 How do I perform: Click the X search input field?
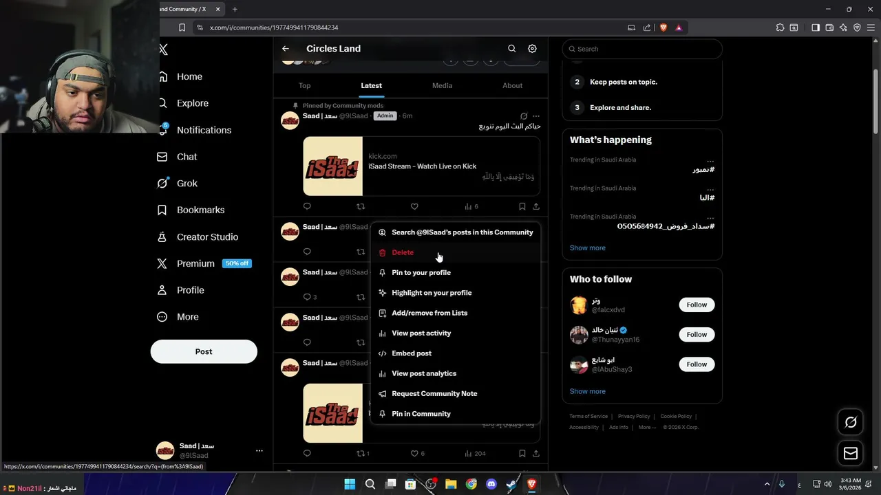point(642,49)
